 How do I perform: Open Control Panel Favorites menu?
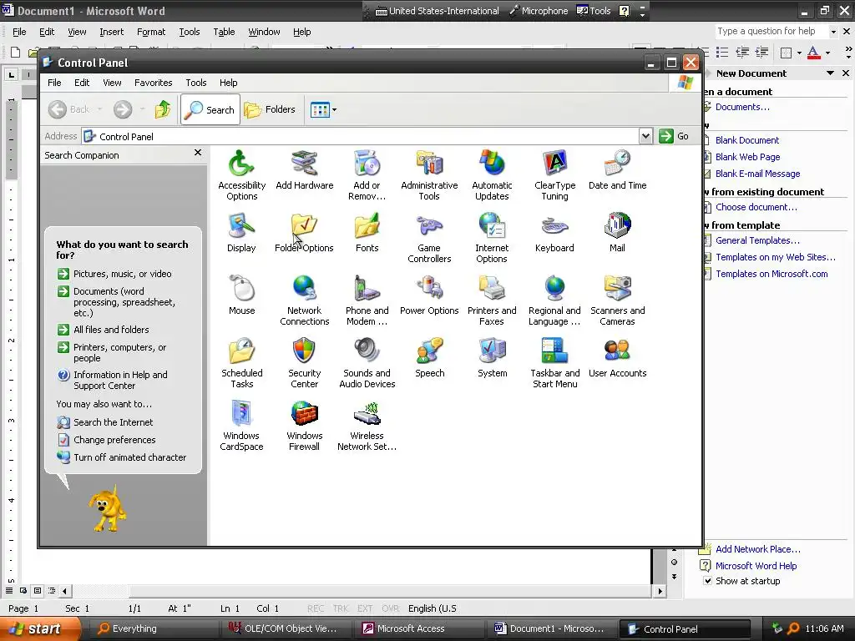coord(154,83)
